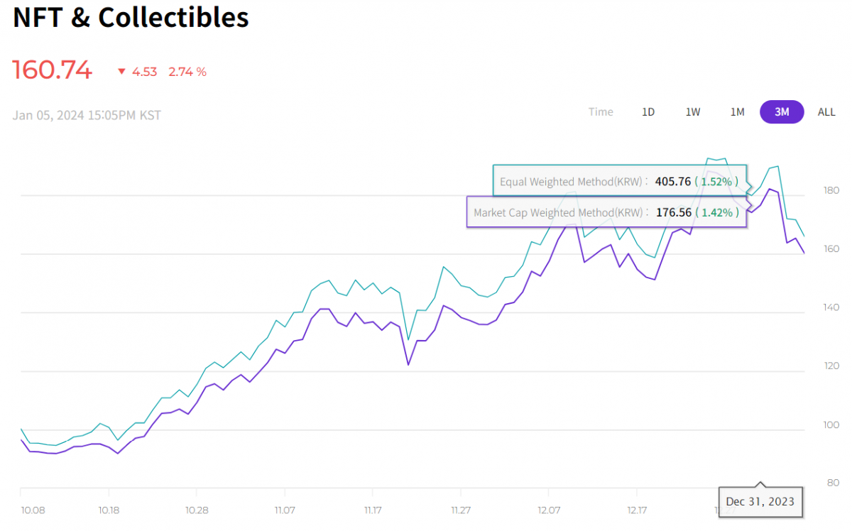Click the 100 y-axis value label

point(831,425)
